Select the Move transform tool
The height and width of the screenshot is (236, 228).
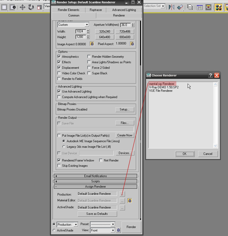coord(22,7)
